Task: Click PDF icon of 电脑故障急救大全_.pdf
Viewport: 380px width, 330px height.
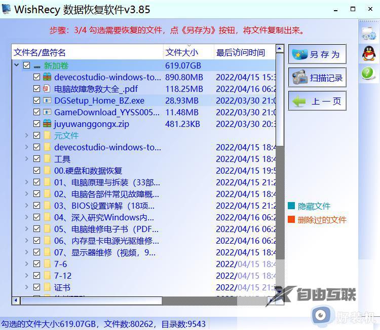Action: [47, 89]
